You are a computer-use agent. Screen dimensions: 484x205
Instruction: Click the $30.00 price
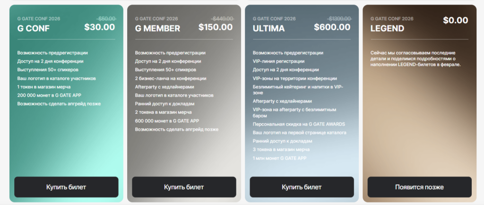tap(99, 27)
